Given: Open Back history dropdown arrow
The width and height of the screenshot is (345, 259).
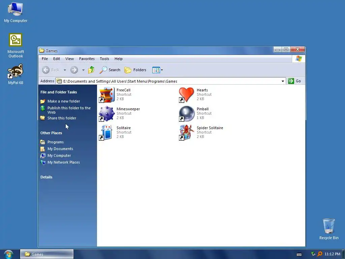Looking at the screenshot, I should [x=65, y=70].
